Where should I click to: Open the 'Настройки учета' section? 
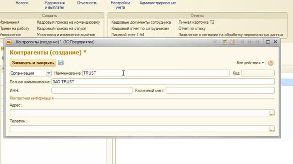(x=120, y=5)
